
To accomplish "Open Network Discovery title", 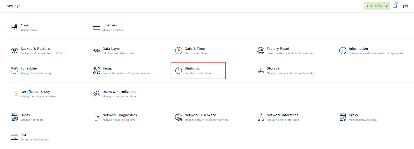I will point(200,115).
